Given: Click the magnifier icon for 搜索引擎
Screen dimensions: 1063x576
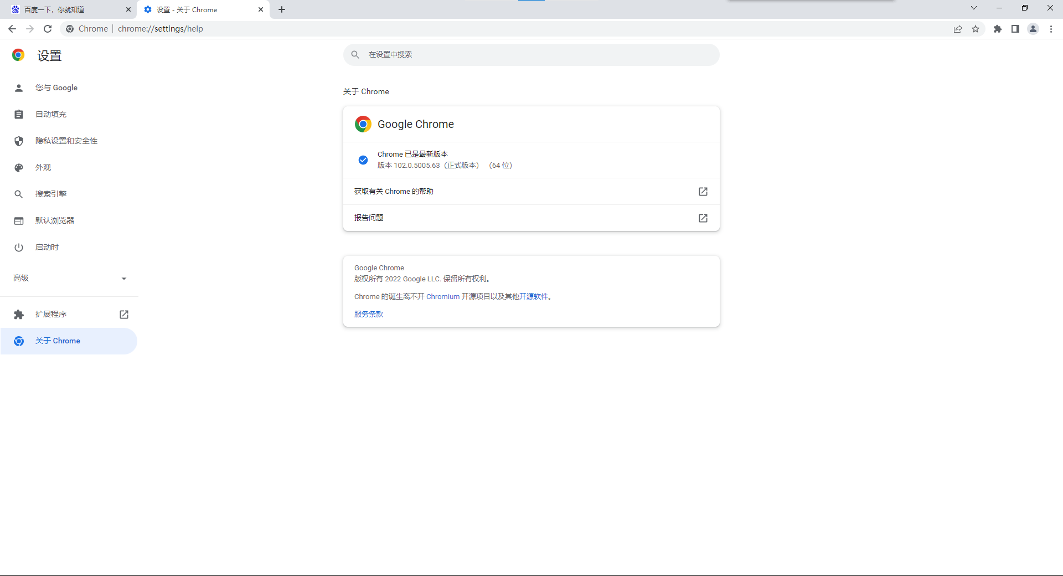Looking at the screenshot, I should pyautogui.click(x=19, y=194).
